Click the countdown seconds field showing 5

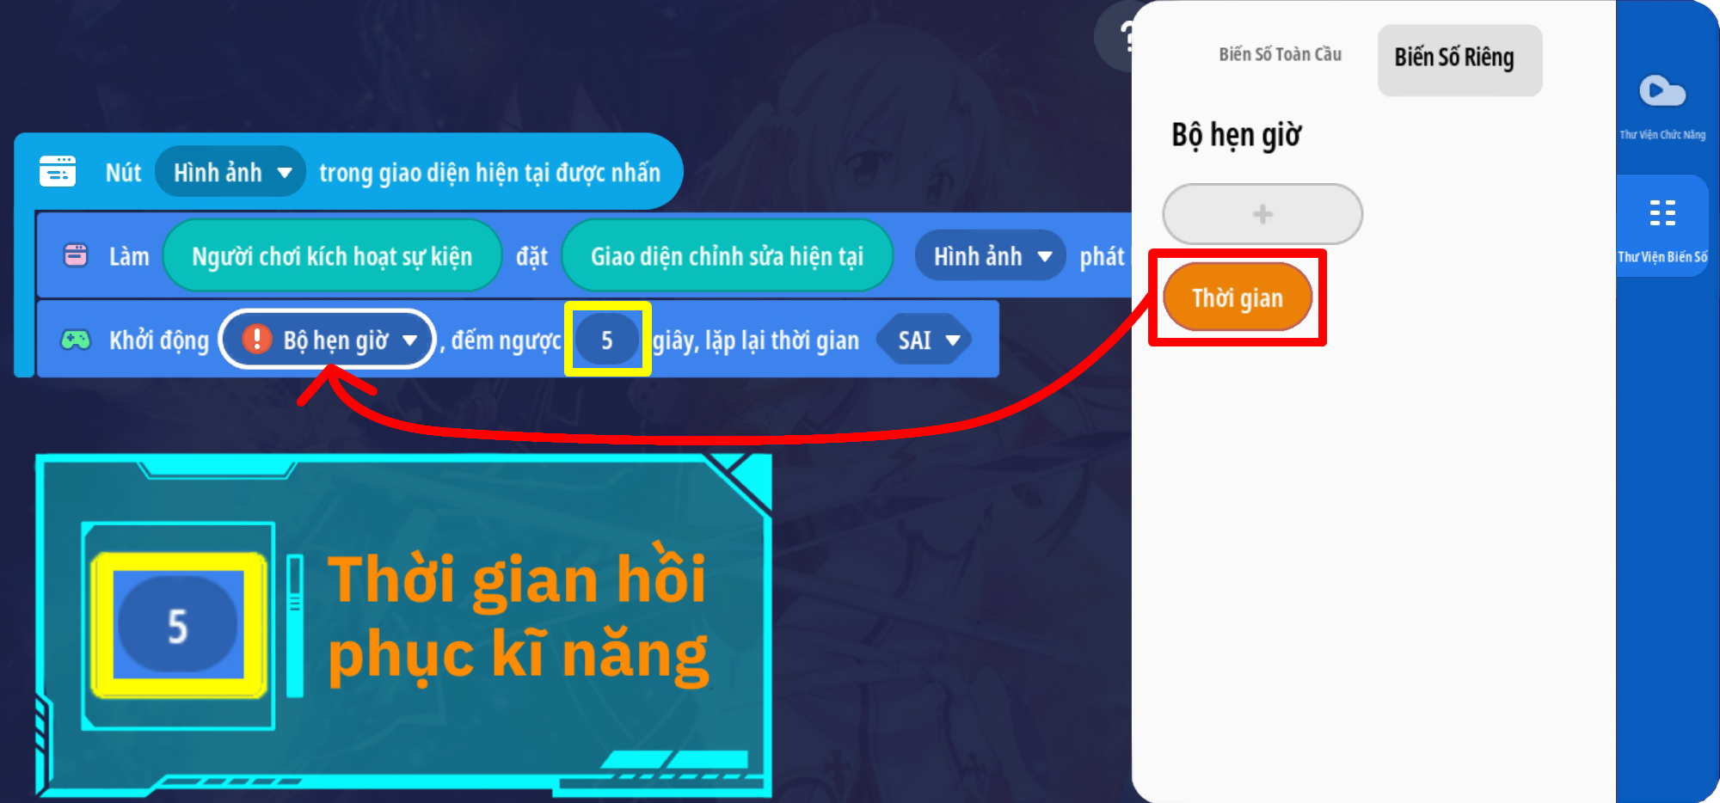[607, 340]
